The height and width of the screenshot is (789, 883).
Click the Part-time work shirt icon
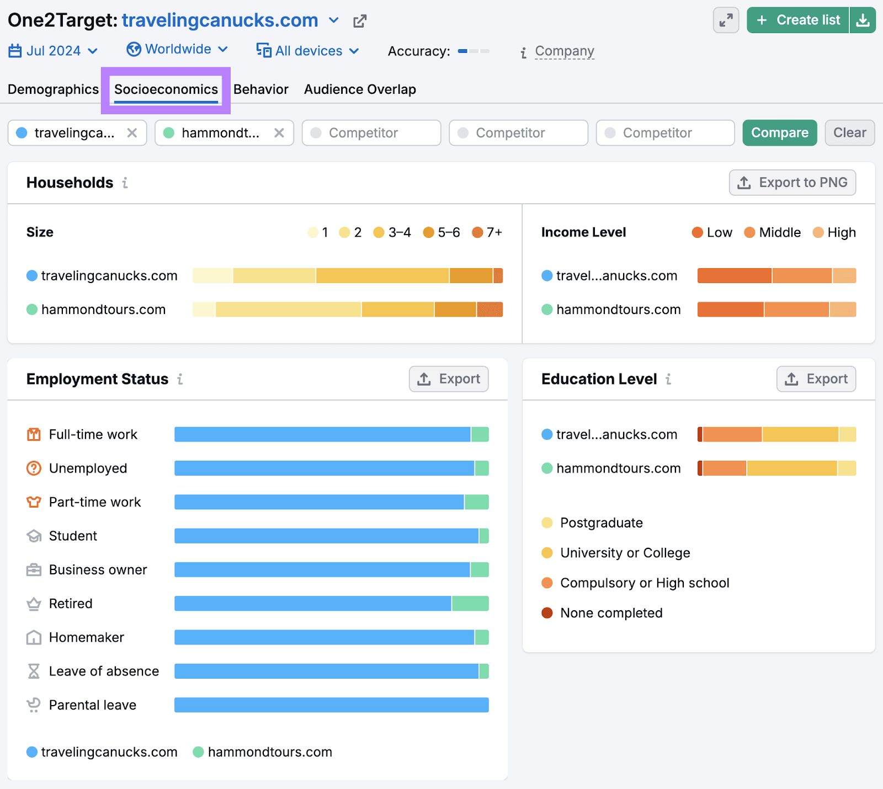pyautogui.click(x=34, y=502)
